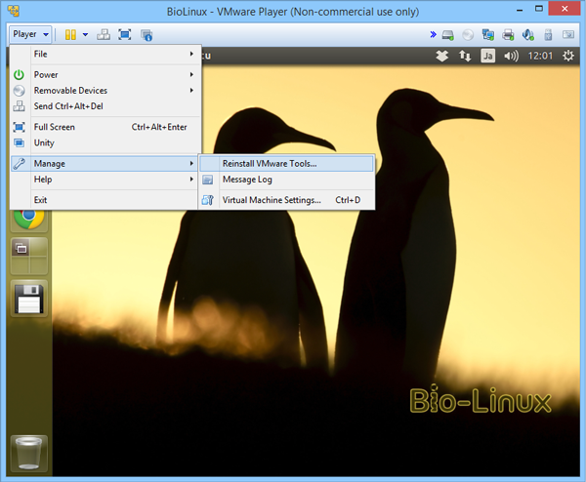
Task: Choose Reinstall VMware Tools…
Action: pyautogui.click(x=286, y=164)
